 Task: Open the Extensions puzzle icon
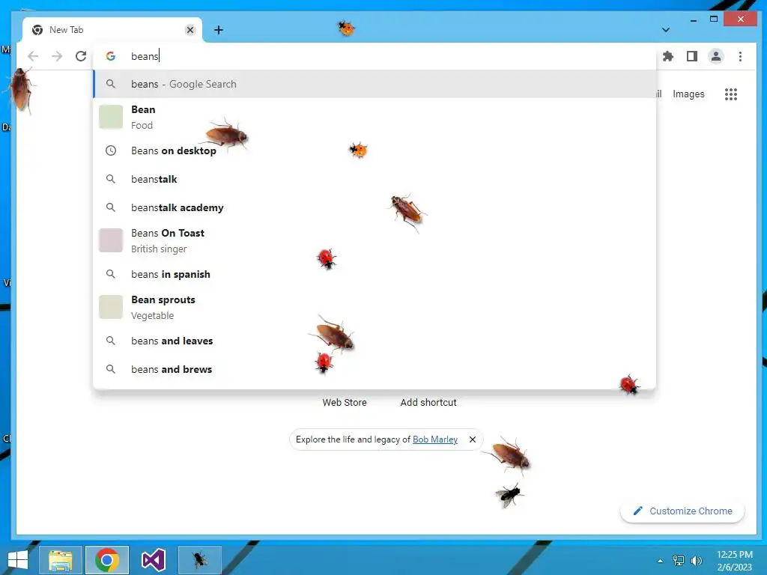click(667, 56)
